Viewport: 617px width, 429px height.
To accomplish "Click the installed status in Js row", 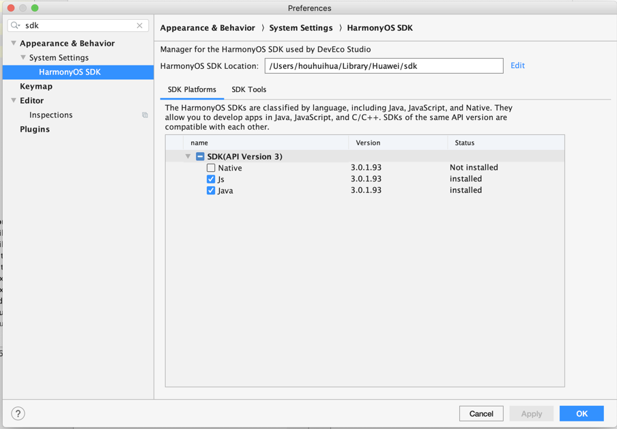I will [x=466, y=179].
